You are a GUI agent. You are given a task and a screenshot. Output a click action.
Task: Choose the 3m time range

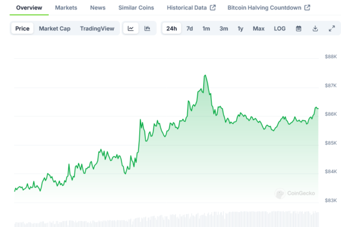pyautogui.click(x=223, y=28)
